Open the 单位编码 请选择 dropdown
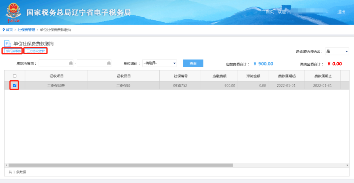354x183 pixels. click(x=159, y=63)
